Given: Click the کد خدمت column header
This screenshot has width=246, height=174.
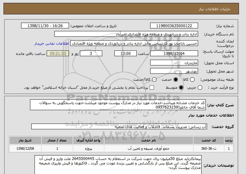Looking at the screenshot, I should click(209, 140).
